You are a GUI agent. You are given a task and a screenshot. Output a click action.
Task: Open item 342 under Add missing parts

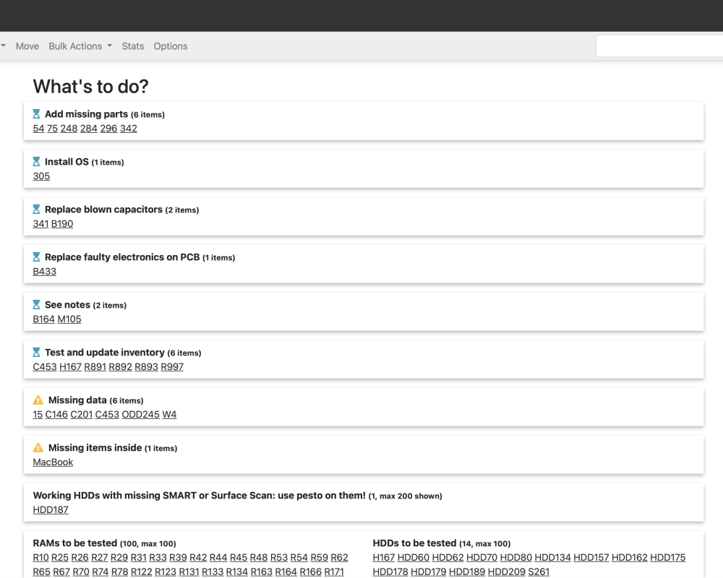tap(129, 129)
